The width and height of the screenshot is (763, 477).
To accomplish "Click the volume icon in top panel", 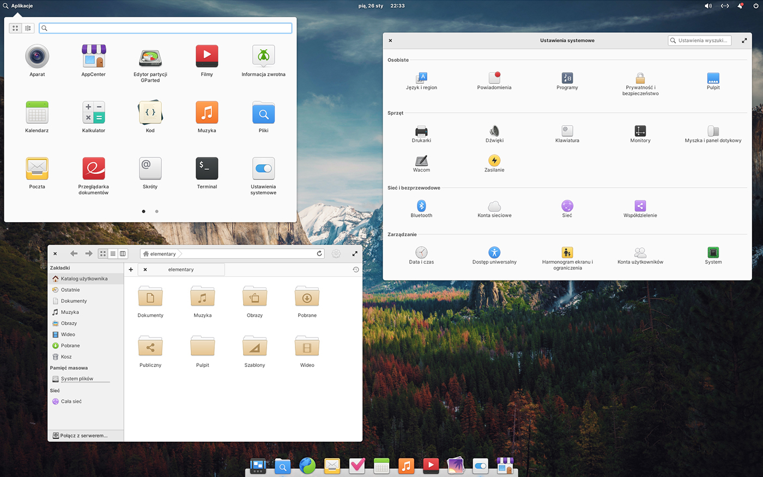I will coord(708,6).
